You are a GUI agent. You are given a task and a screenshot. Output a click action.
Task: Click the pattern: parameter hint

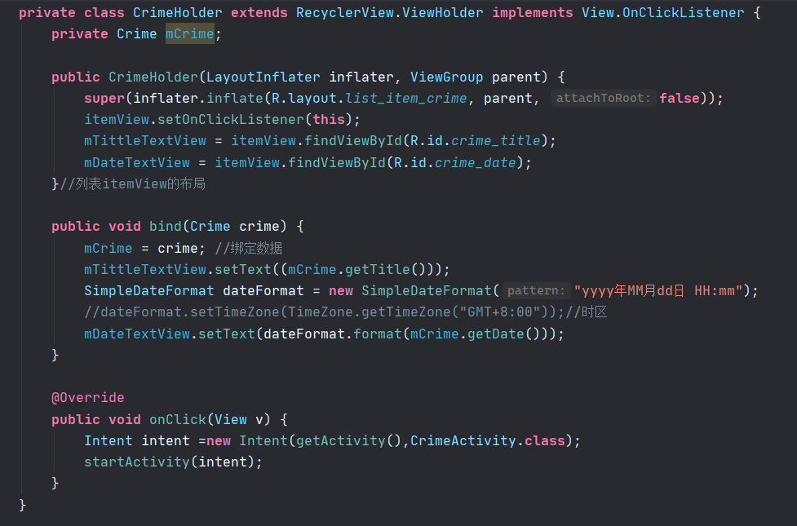point(536,290)
